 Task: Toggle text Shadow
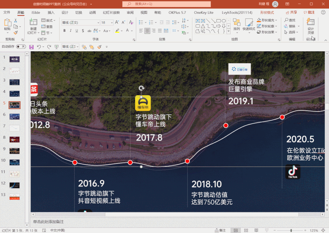[x=83, y=31]
